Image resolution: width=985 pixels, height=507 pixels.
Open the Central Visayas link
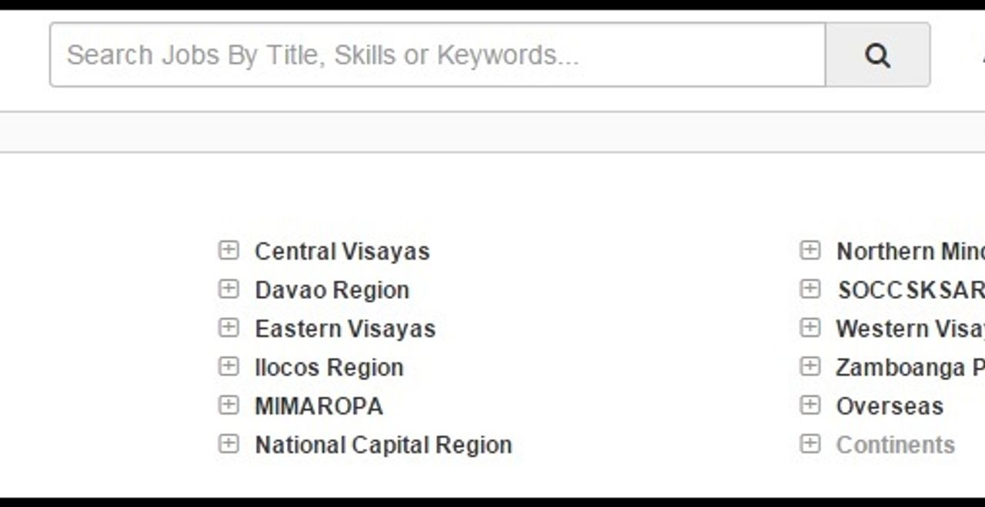[x=342, y=251]
